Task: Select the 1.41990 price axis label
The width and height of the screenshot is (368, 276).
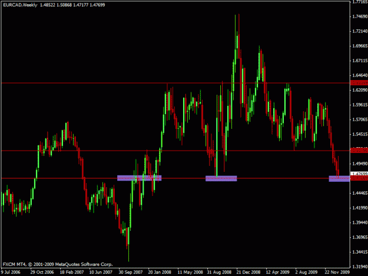Action: pos(360,208)
